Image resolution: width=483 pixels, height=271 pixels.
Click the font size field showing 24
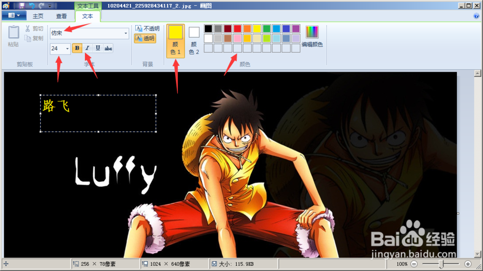57,49
